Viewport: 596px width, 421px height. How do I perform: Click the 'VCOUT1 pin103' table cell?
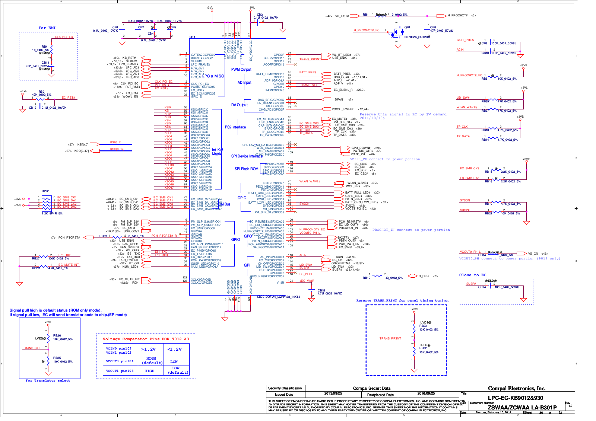[x=120, y=371]
